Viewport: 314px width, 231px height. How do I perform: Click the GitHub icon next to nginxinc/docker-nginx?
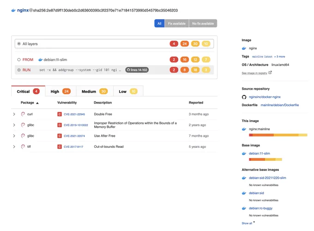tap(244, 97)
